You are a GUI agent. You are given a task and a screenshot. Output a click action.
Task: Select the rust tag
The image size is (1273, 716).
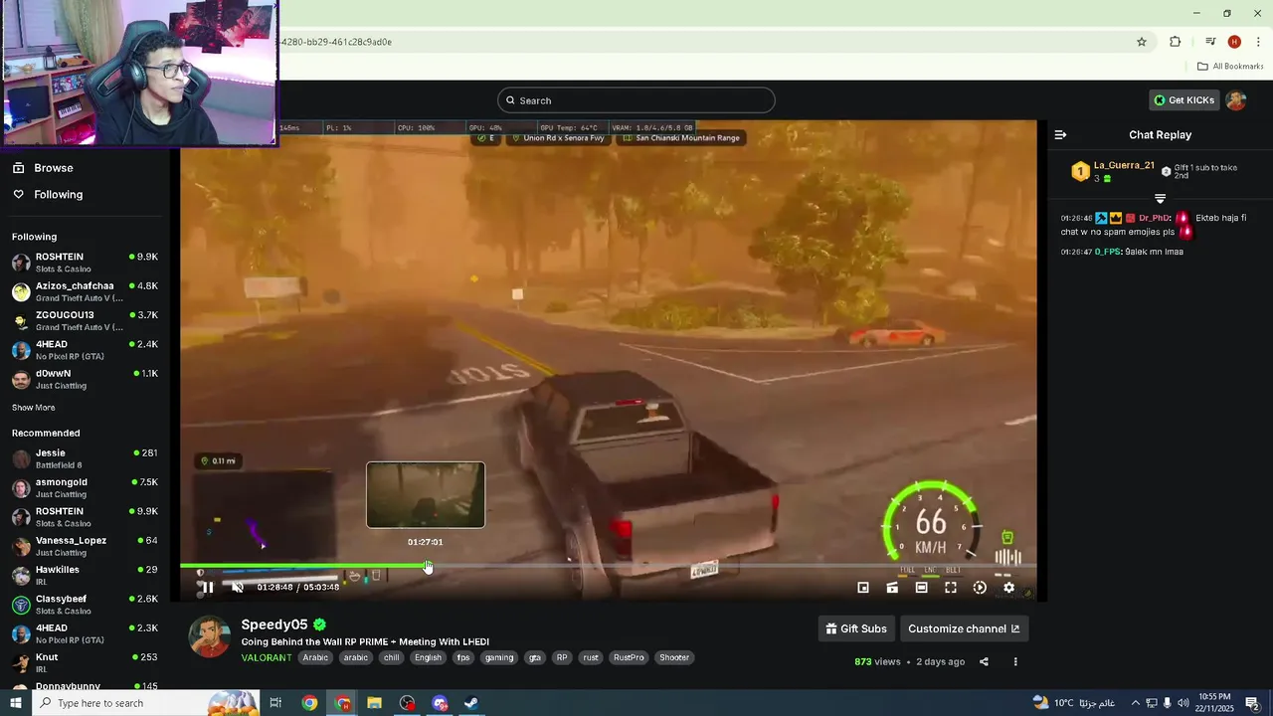591,657
